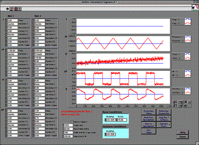Open Run 1 dP Variation 1 Gaussian ring
The height and width of the screenshot is (145, 199).
(12, 114)
